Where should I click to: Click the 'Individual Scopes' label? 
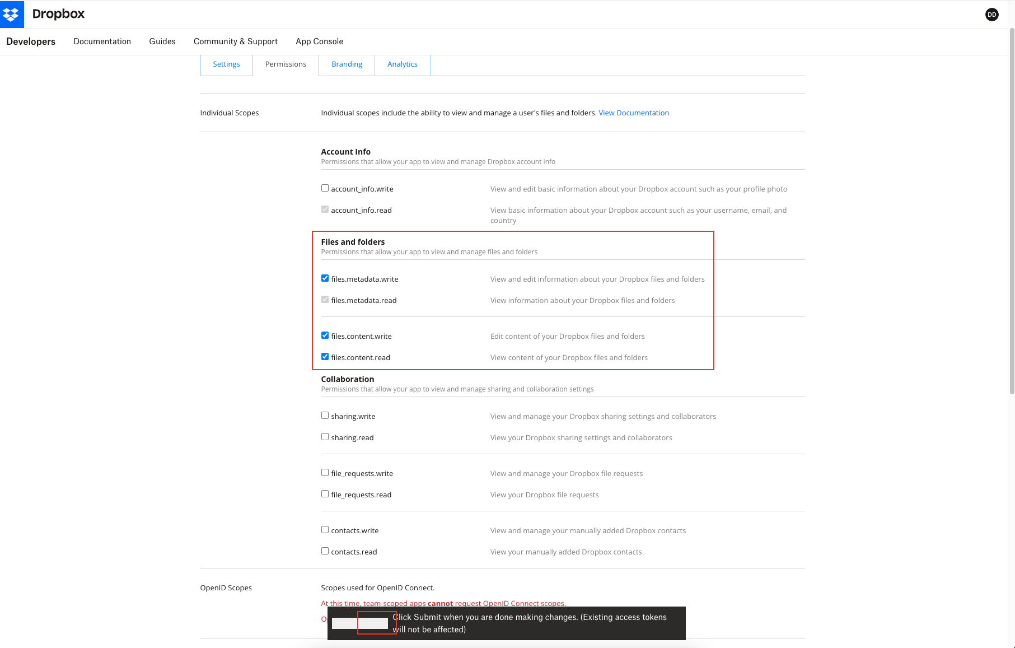(230, 113)
